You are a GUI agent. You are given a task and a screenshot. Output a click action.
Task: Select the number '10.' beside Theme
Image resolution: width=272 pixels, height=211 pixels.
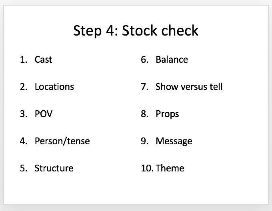click(147, 168)
